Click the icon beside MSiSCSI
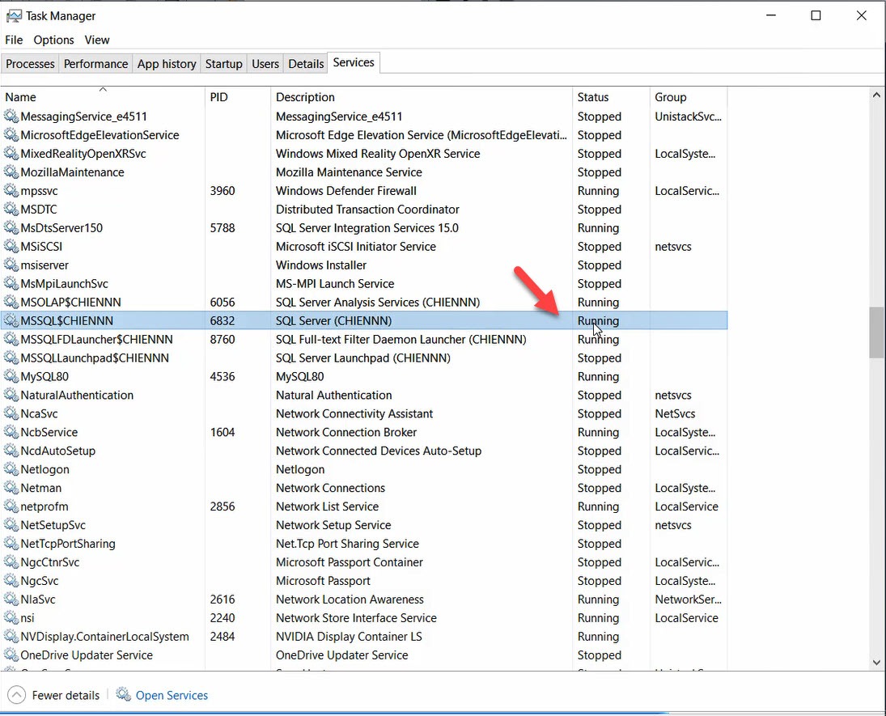Viewport: 886px width, 716px height. 11,247
